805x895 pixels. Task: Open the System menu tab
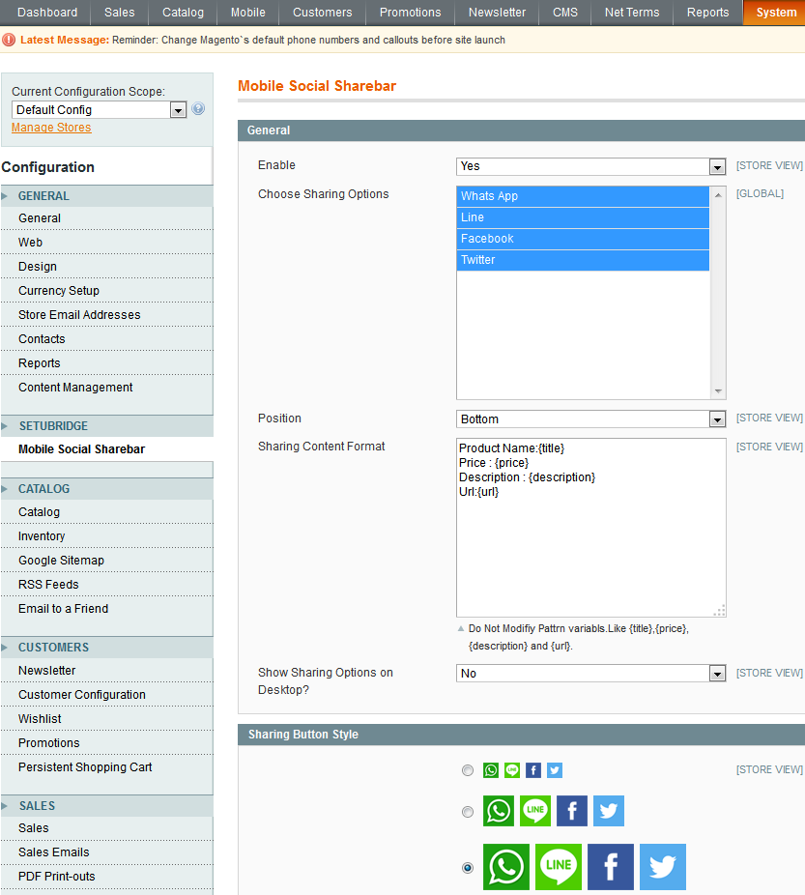[776, 13]
